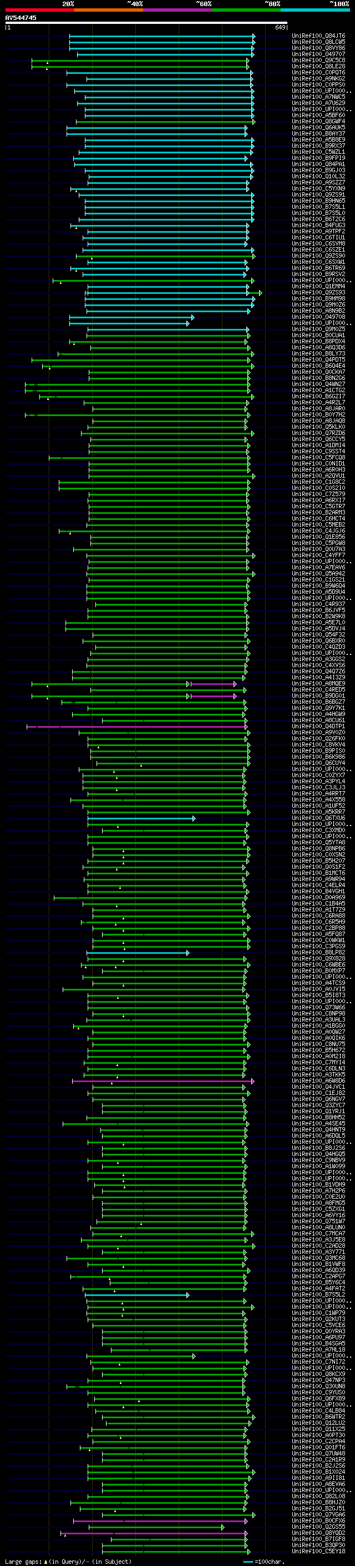Click the 649 query length number

pos(280,27)
